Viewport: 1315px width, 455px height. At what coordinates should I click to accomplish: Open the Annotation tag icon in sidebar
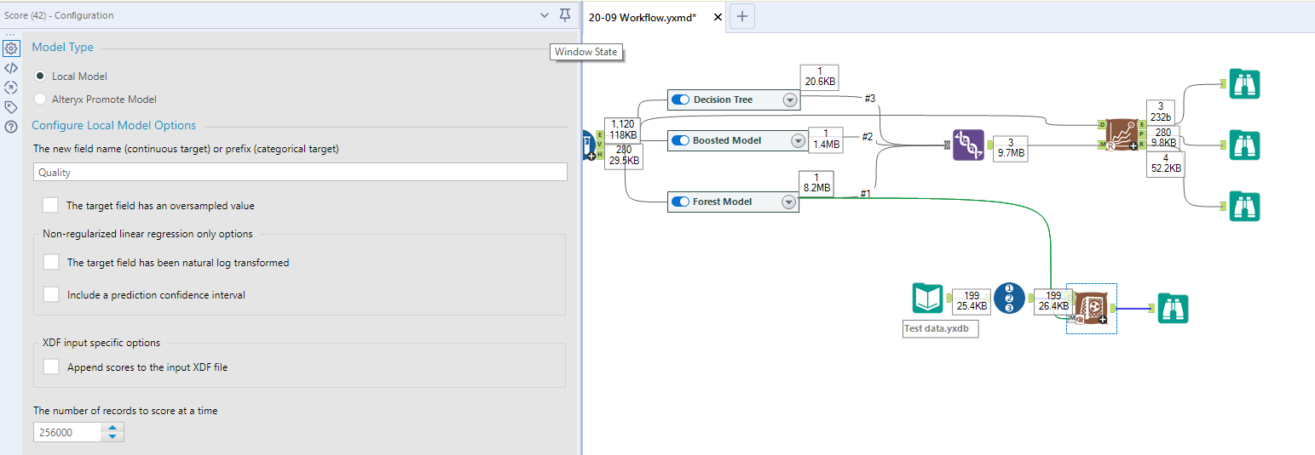tap(11, 107)
